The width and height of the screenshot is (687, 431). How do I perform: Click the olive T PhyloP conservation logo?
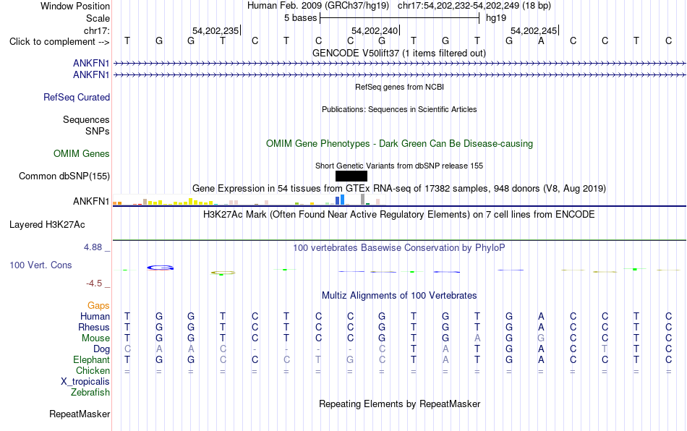point(223,273)
